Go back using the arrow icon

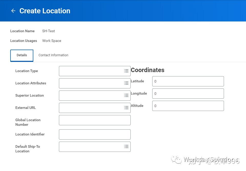13,10
